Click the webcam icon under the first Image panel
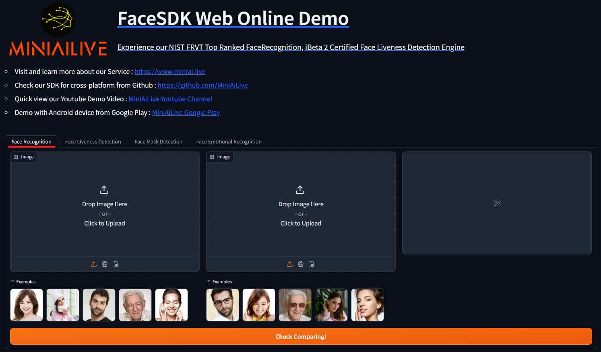The width and height of the screenshot is (601, 352). click(105, 264)
